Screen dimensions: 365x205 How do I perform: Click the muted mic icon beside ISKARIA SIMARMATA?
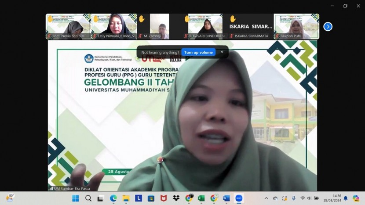pyautogui.click(x=232, y=36)
